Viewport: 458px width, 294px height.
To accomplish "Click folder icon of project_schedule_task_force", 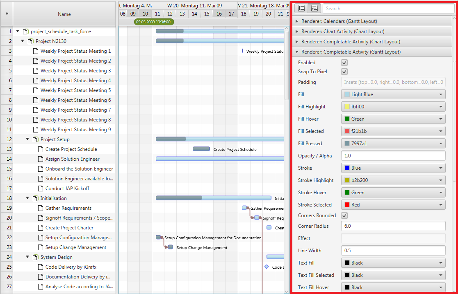I will point(26,31).
